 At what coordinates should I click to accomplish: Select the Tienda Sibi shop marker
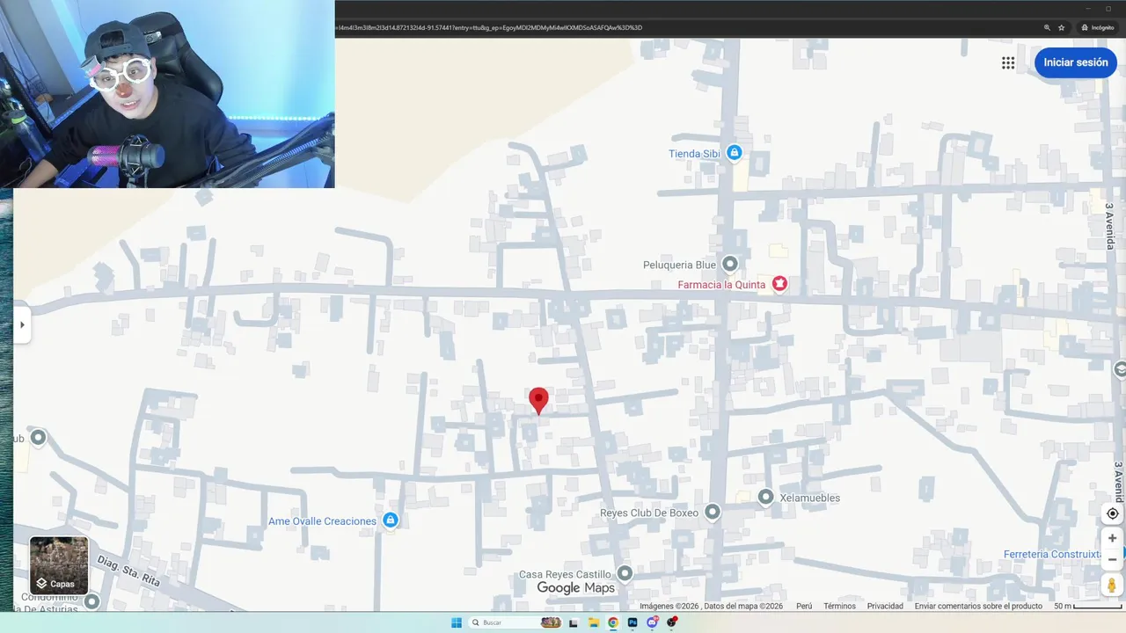(735, 153)
